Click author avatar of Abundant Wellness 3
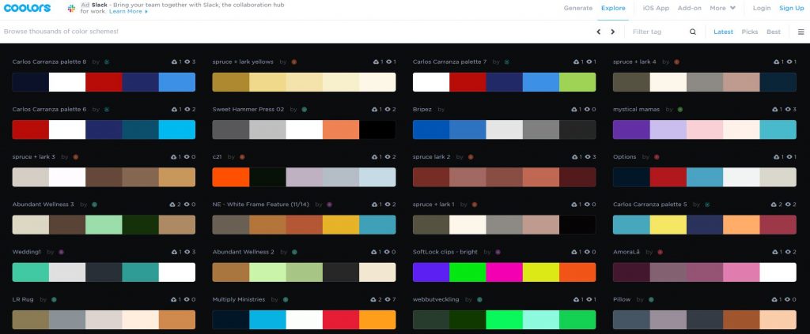810x334 pixels. (x=95, y=205)
